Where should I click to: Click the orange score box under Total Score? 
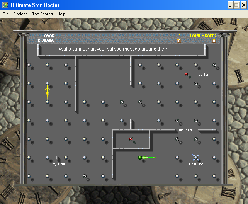(214, 41)
